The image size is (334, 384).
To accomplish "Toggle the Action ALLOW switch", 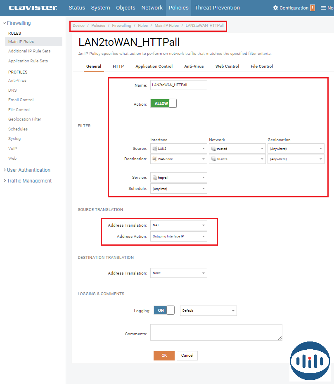I will click(x=163, y=104).
